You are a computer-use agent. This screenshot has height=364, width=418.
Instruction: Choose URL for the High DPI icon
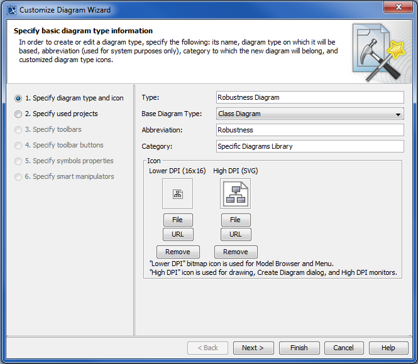pyautogui.click(x=236, y=235)
